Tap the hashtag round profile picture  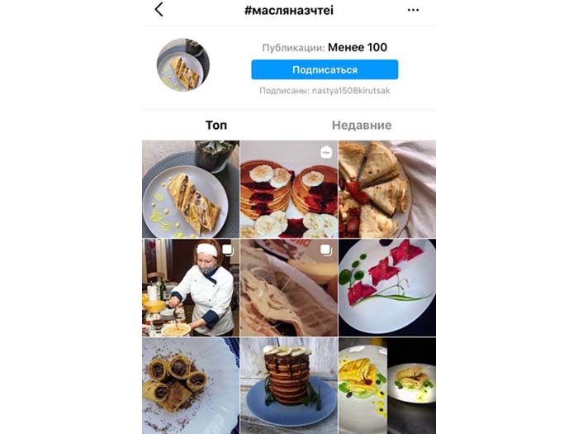coord(182,64)
